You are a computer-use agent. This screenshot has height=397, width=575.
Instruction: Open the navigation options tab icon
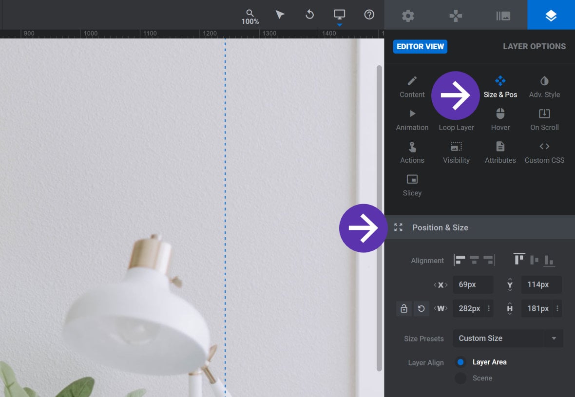tap(456, 16)
